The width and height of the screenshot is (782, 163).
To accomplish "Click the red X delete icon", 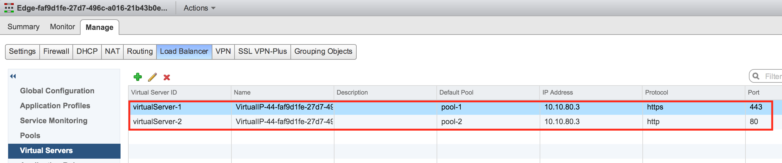I will tap(167, 77).
